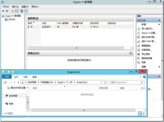
Task: Click the 编辑磁盘 pencil icon
Action: pos(138,45)
